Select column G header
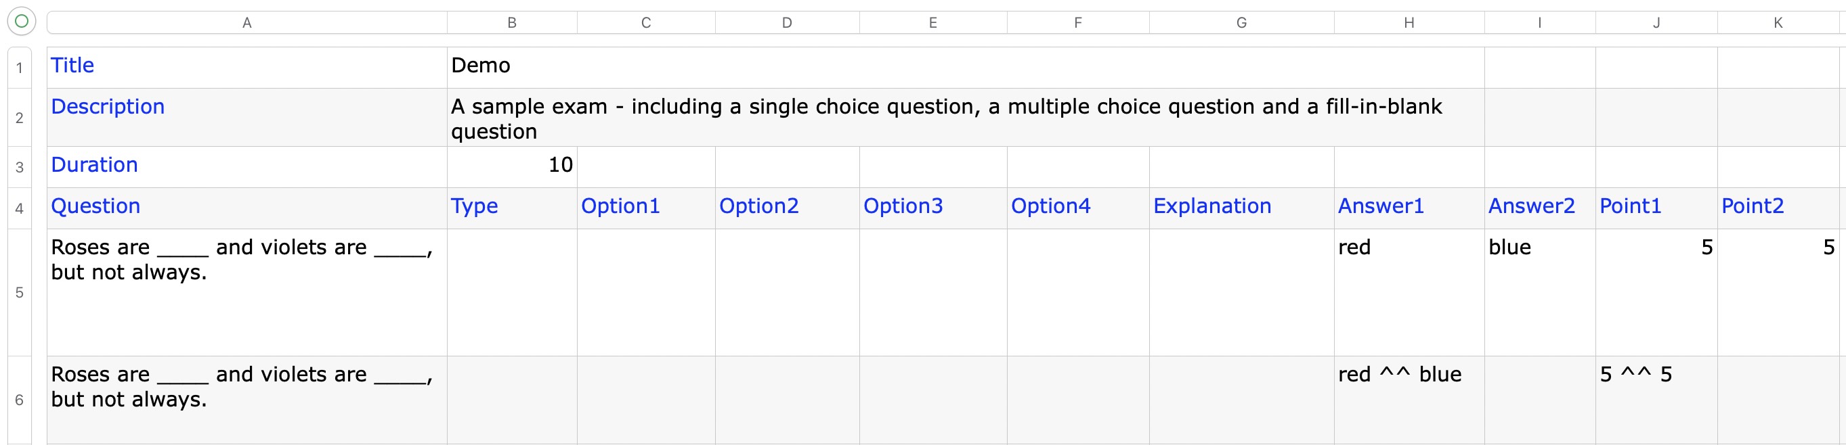1846x445 pixels. point(1241,23)
